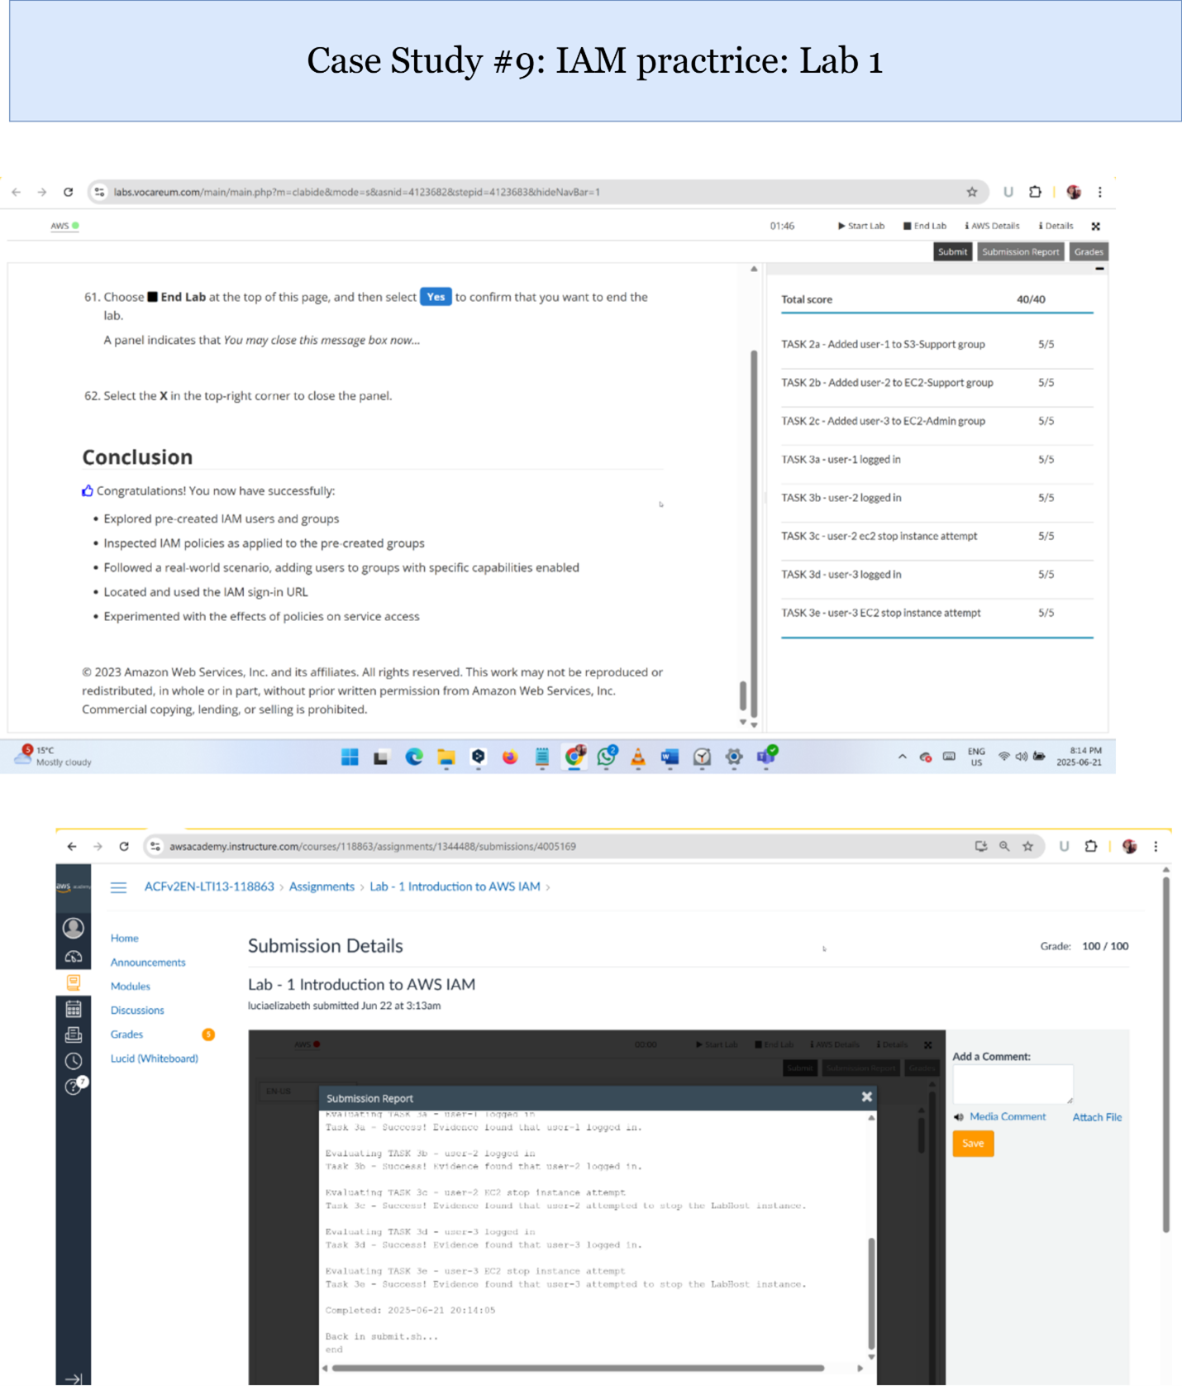
Task: Click the Submit button in Vocareum
Action: [952, 251]
